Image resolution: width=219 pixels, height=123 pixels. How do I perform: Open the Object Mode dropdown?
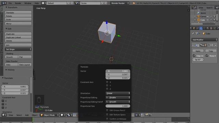(50, 115)
